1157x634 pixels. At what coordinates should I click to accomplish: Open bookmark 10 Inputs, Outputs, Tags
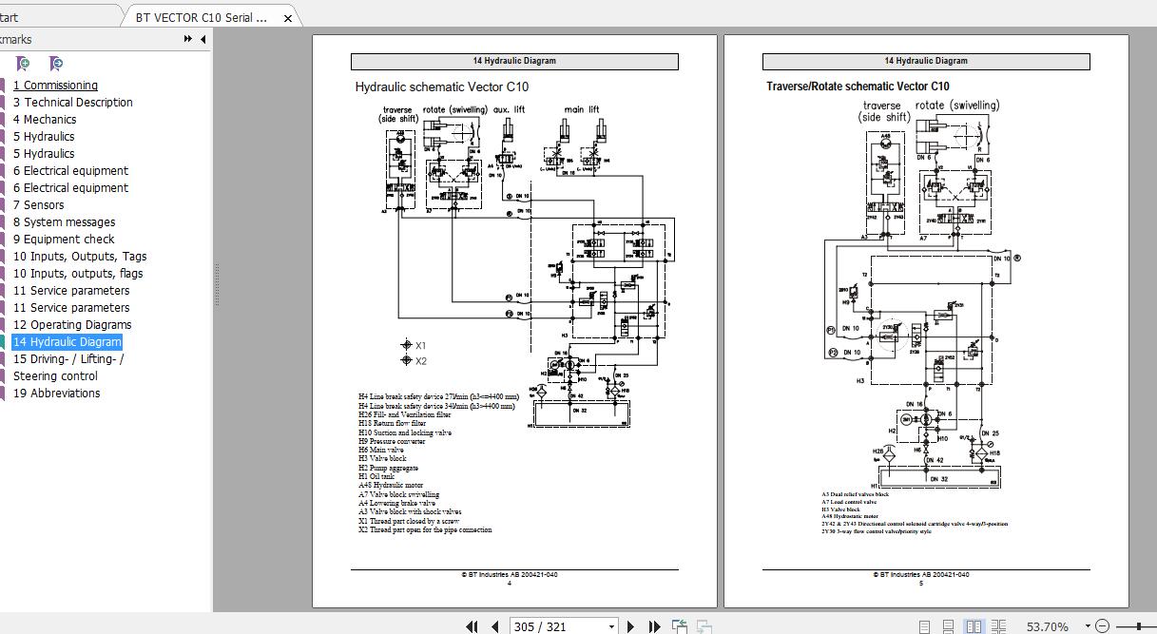(80, 257)
